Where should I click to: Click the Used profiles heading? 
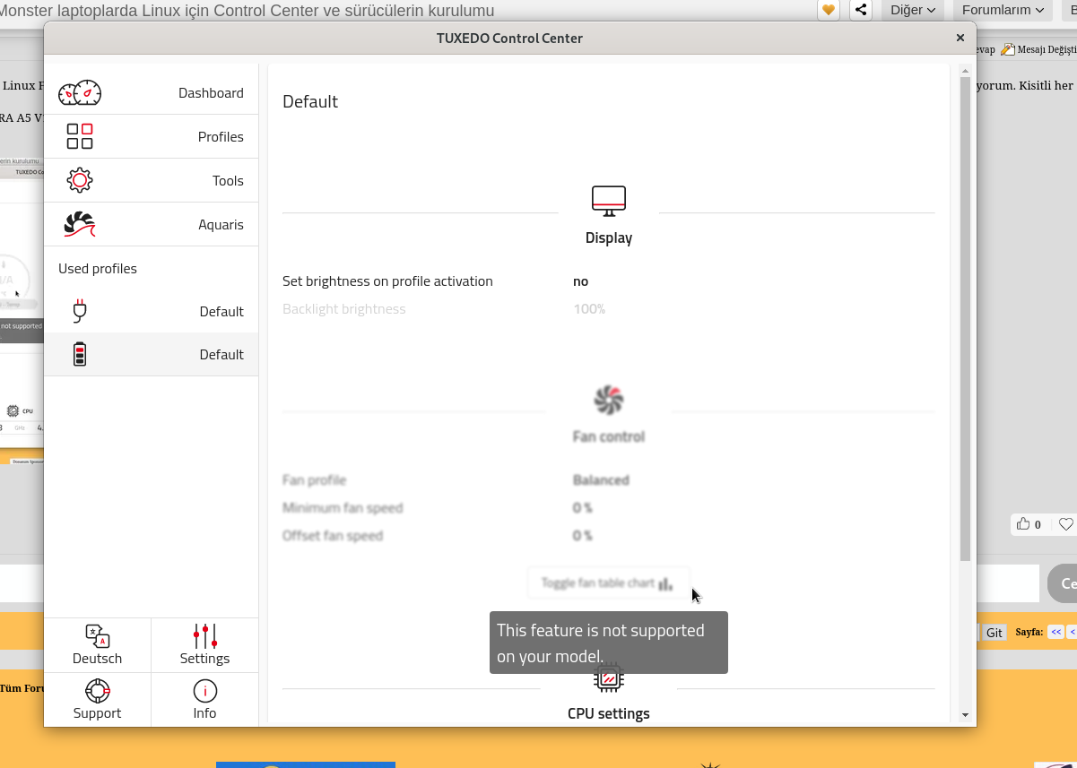coord(98,268)
